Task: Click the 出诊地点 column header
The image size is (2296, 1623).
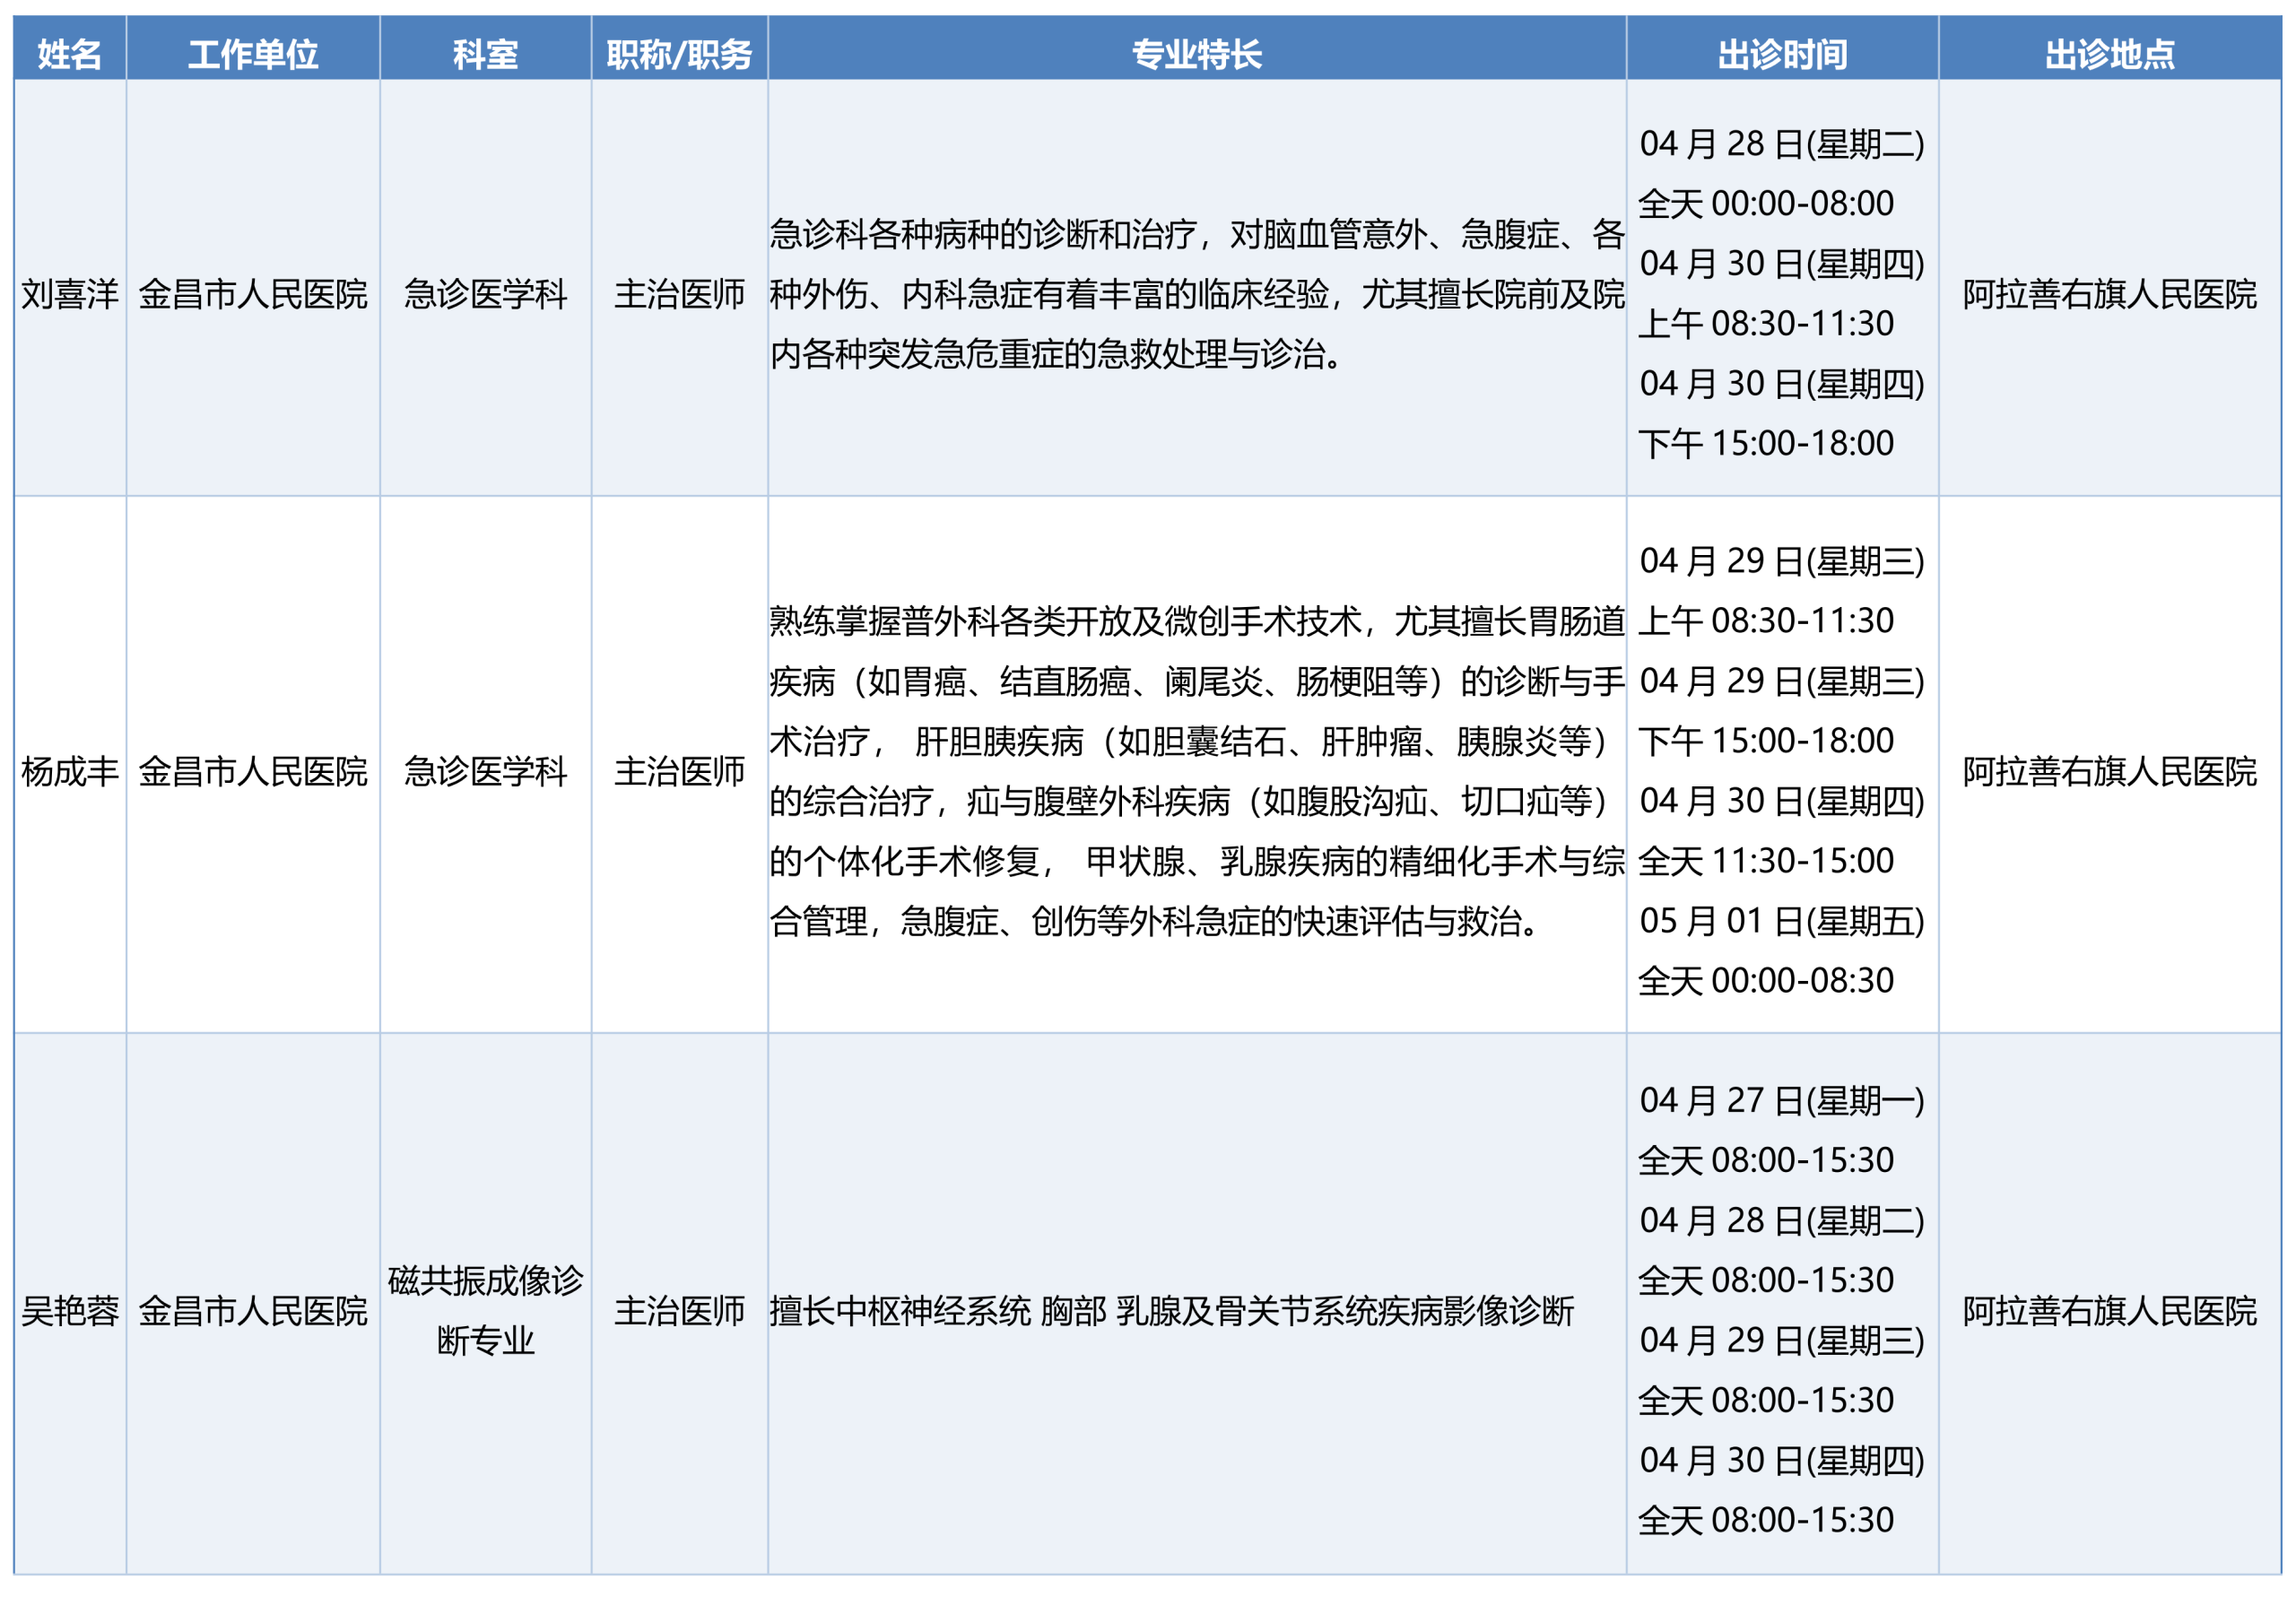Action: 2109,53
